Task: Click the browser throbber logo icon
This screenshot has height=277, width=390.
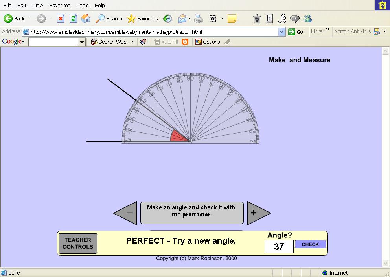Action: pyautogui.click(x=382, y=5)
